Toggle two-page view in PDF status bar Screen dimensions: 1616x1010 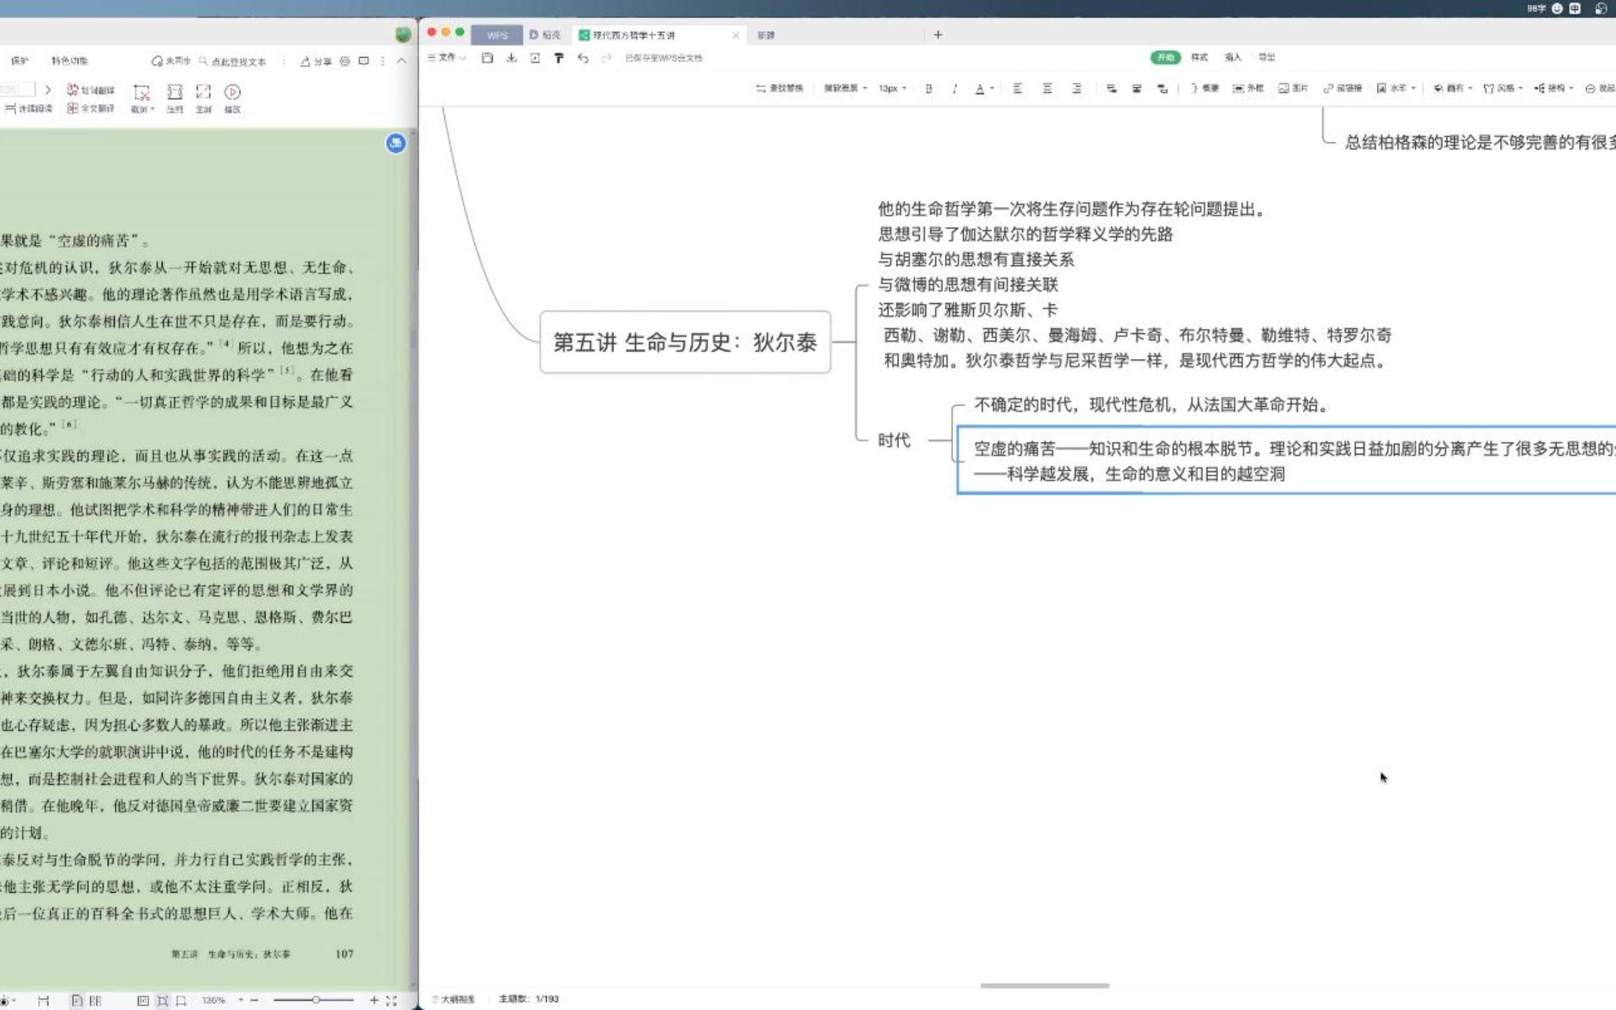coord(95,1001)
